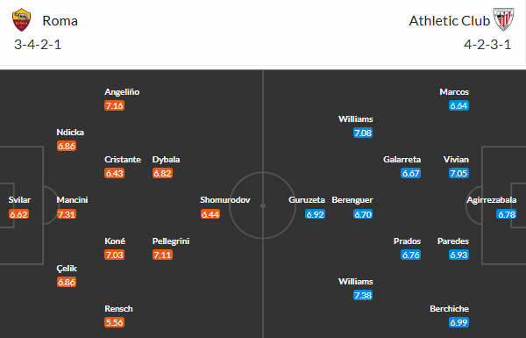This screenshot has height=338, width=526.
Task: Click Roma's 3-4-2-1 formation label
Action: 38,45
